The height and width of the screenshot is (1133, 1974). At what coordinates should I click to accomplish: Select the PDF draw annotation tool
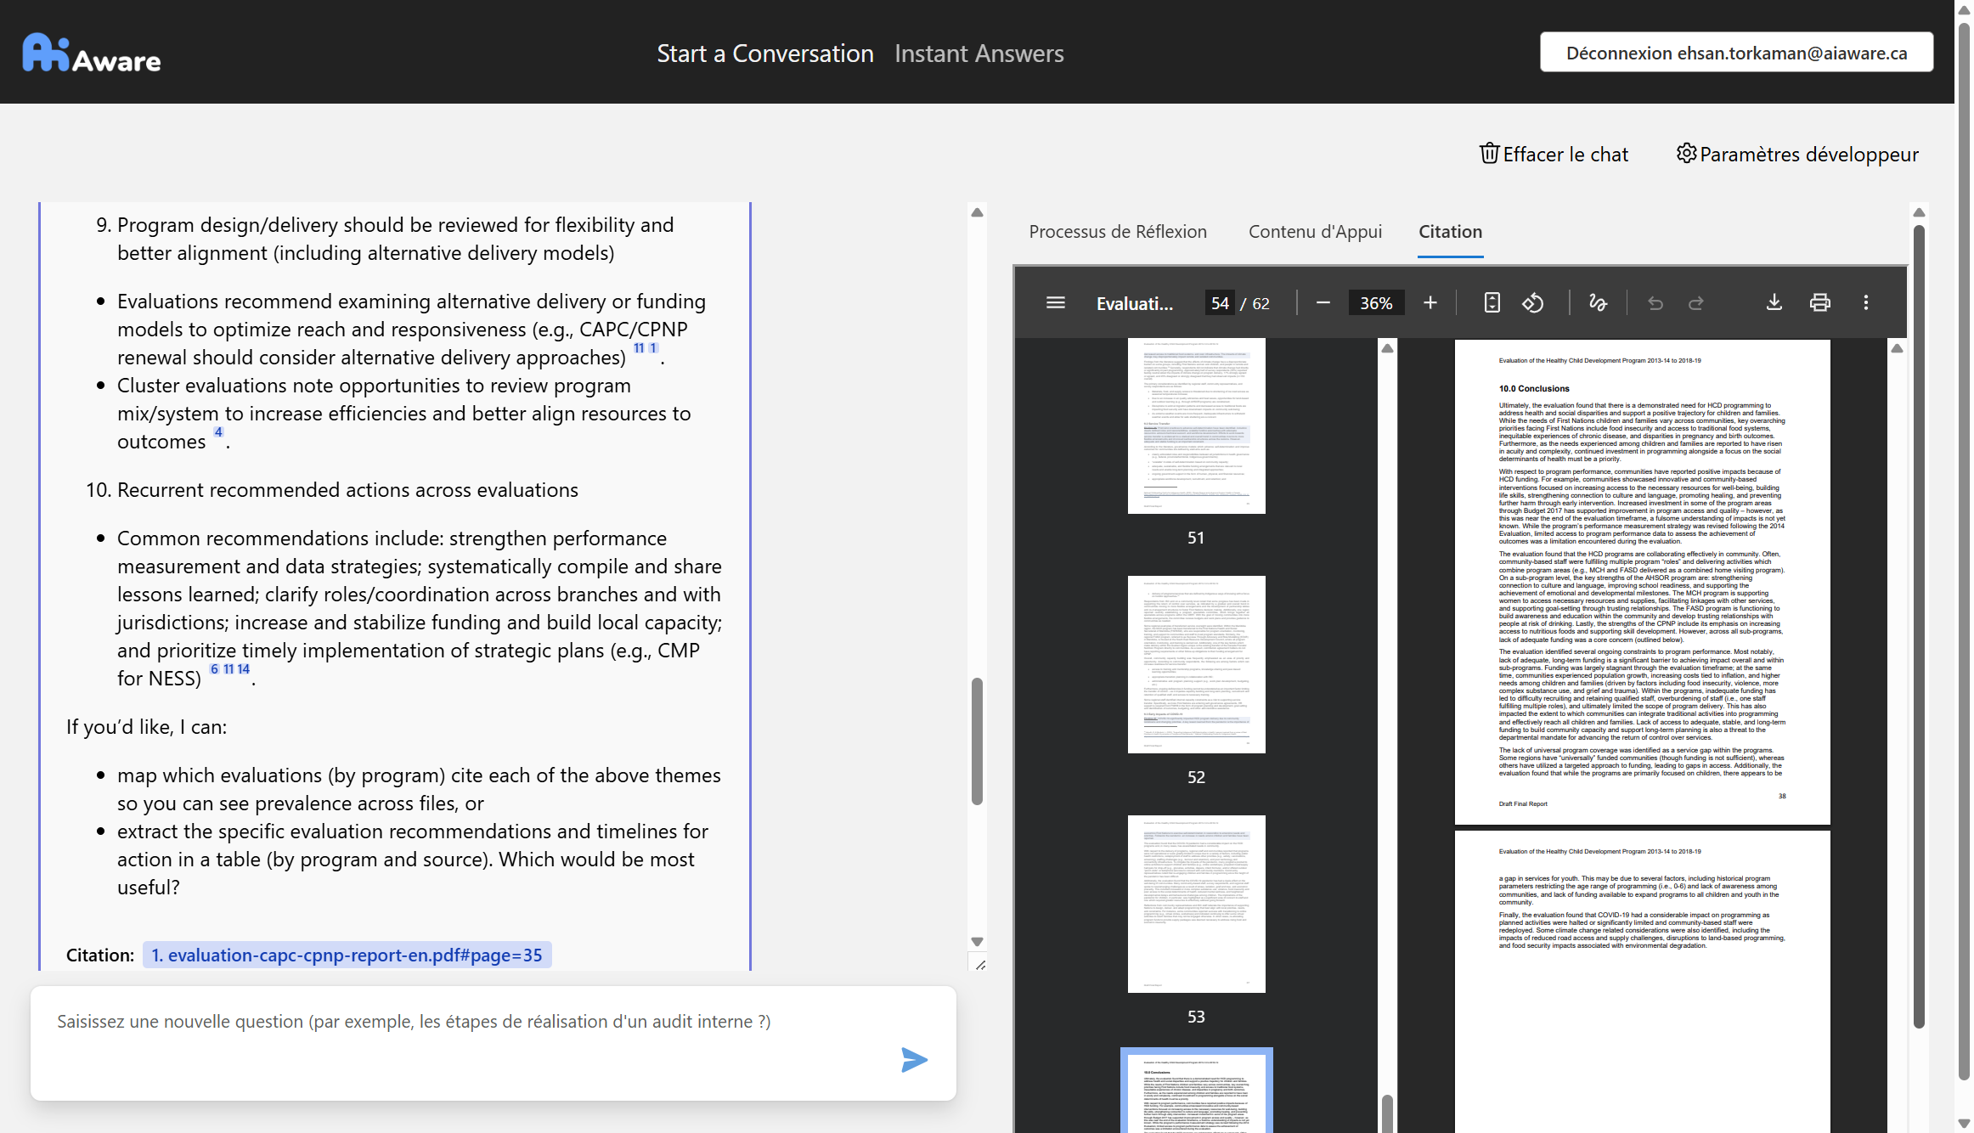1598,303
